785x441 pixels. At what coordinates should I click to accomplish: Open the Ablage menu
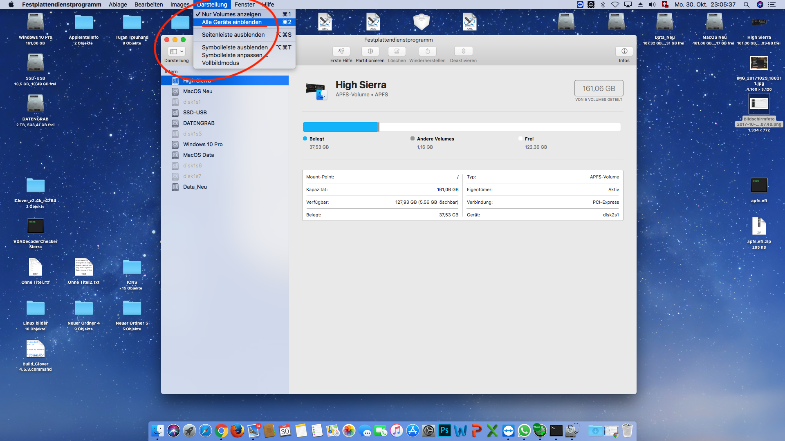[x=118, y=4]
